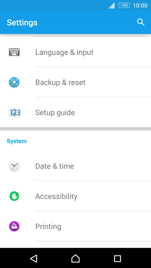Open Backup & reset settings
This screenshot has height=268, width=151.
pos(75,82)
